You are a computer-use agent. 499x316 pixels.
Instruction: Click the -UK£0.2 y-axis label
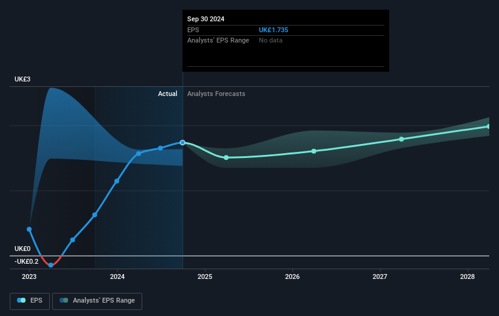26,261
